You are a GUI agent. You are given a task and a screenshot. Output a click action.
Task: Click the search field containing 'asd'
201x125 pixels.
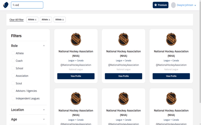tap(27, 5)
